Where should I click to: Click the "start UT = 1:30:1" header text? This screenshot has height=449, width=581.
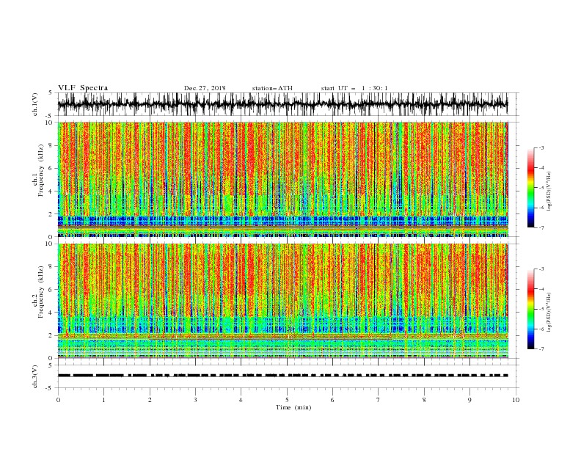pyautogui.click(x=354, y=88)
